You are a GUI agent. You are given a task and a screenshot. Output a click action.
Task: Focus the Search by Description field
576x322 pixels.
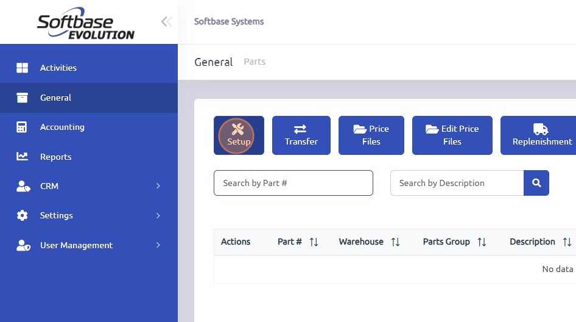[x=457, y=183]
